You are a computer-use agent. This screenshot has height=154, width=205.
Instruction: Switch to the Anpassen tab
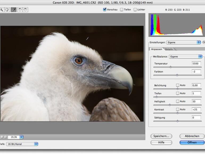click(156, 49)
